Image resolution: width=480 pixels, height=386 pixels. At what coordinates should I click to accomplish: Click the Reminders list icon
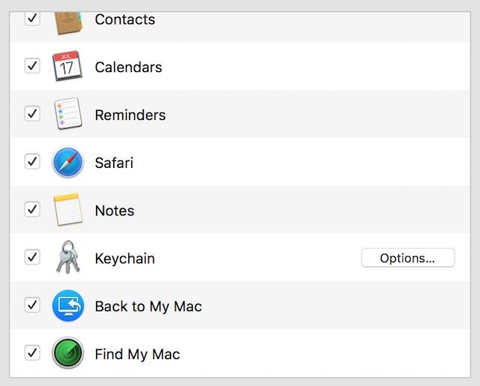coord(68,115)
